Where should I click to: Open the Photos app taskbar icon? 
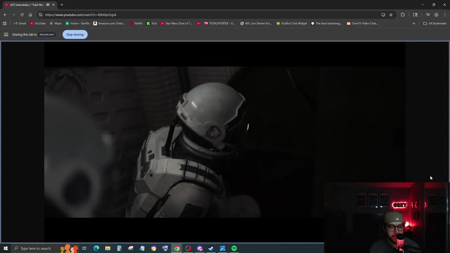[x=223, y=248]
